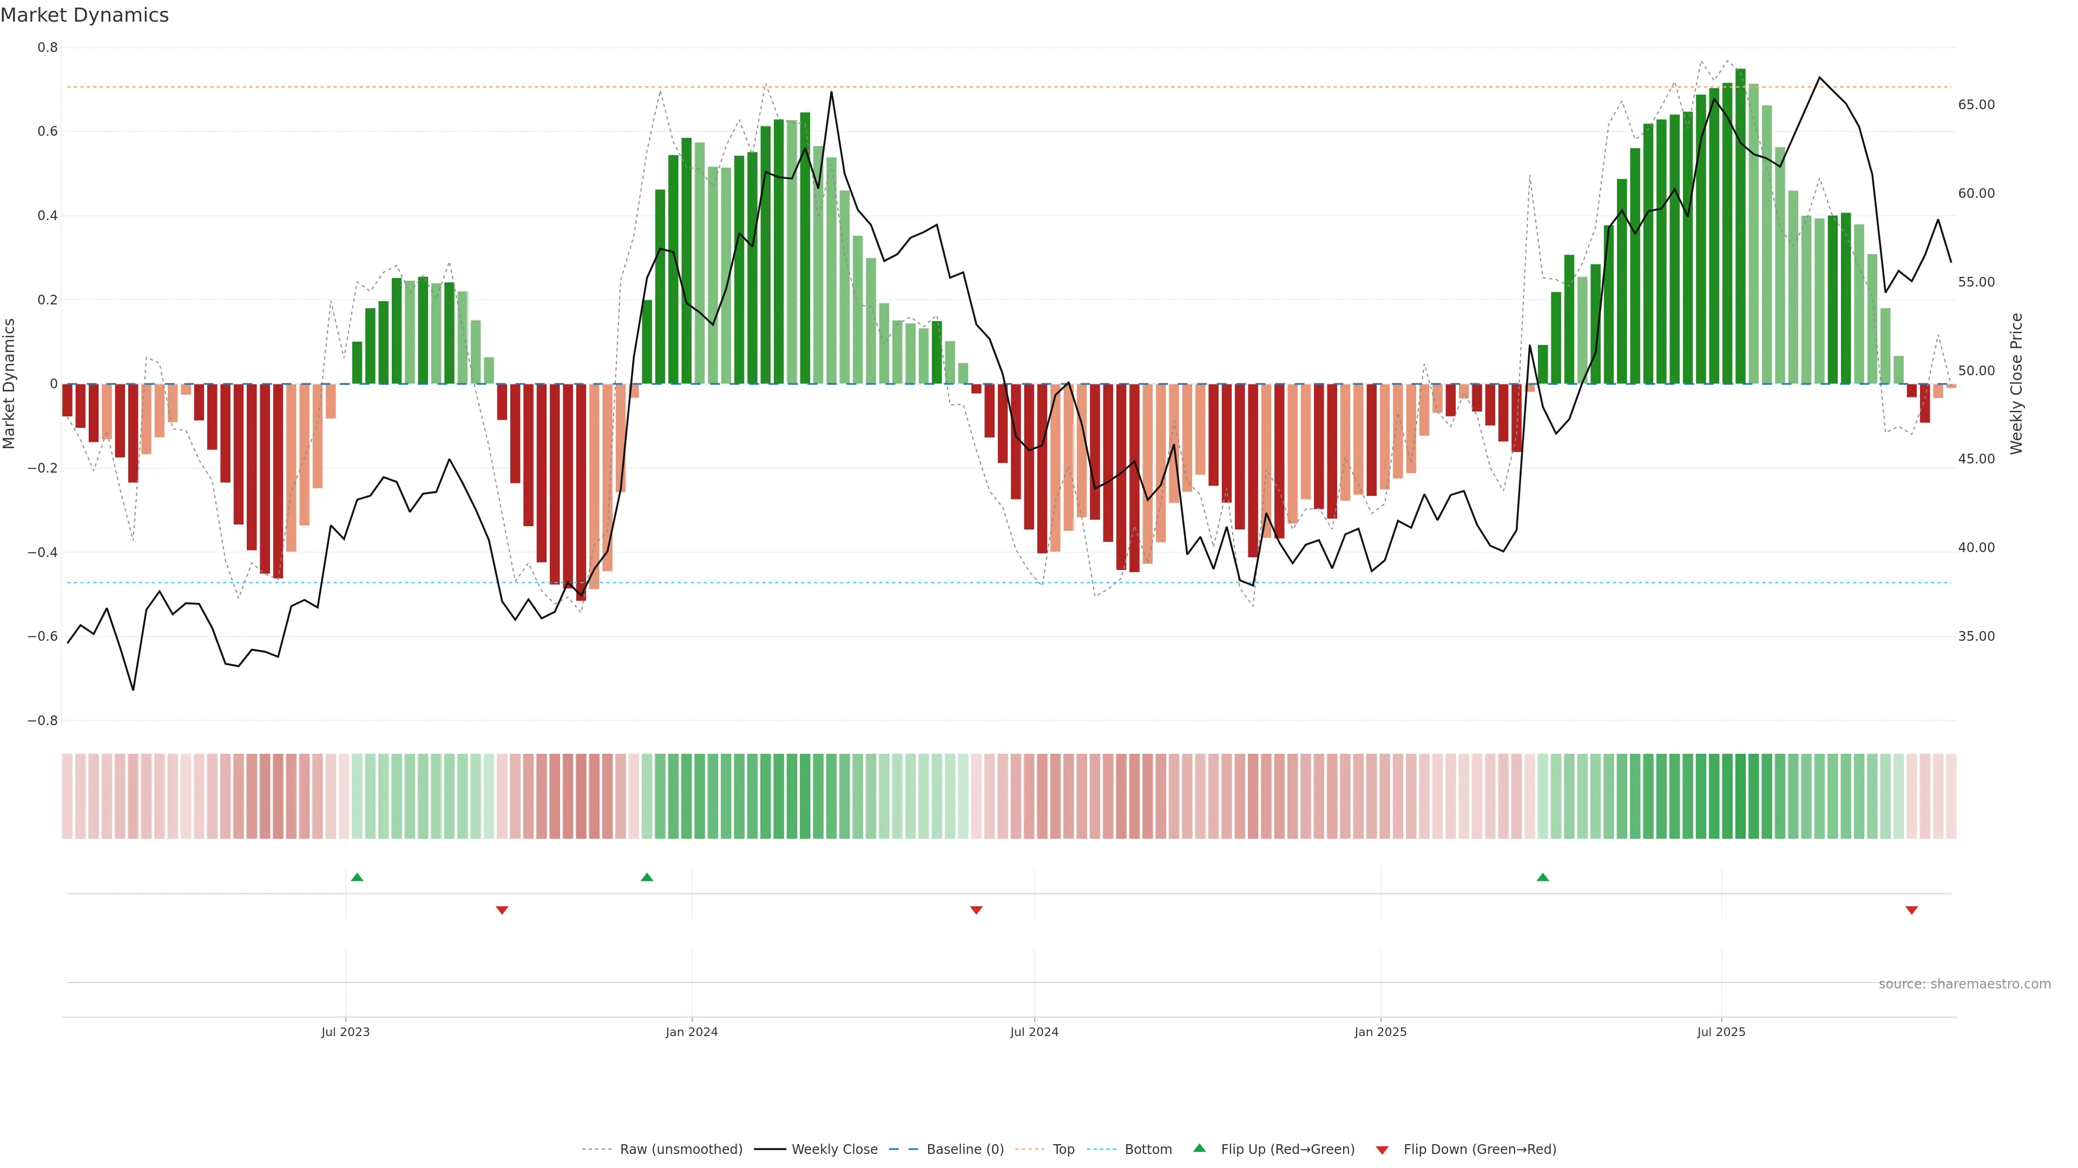Click the Flip Up triangle before Jan 2024

tap(647, 877)
